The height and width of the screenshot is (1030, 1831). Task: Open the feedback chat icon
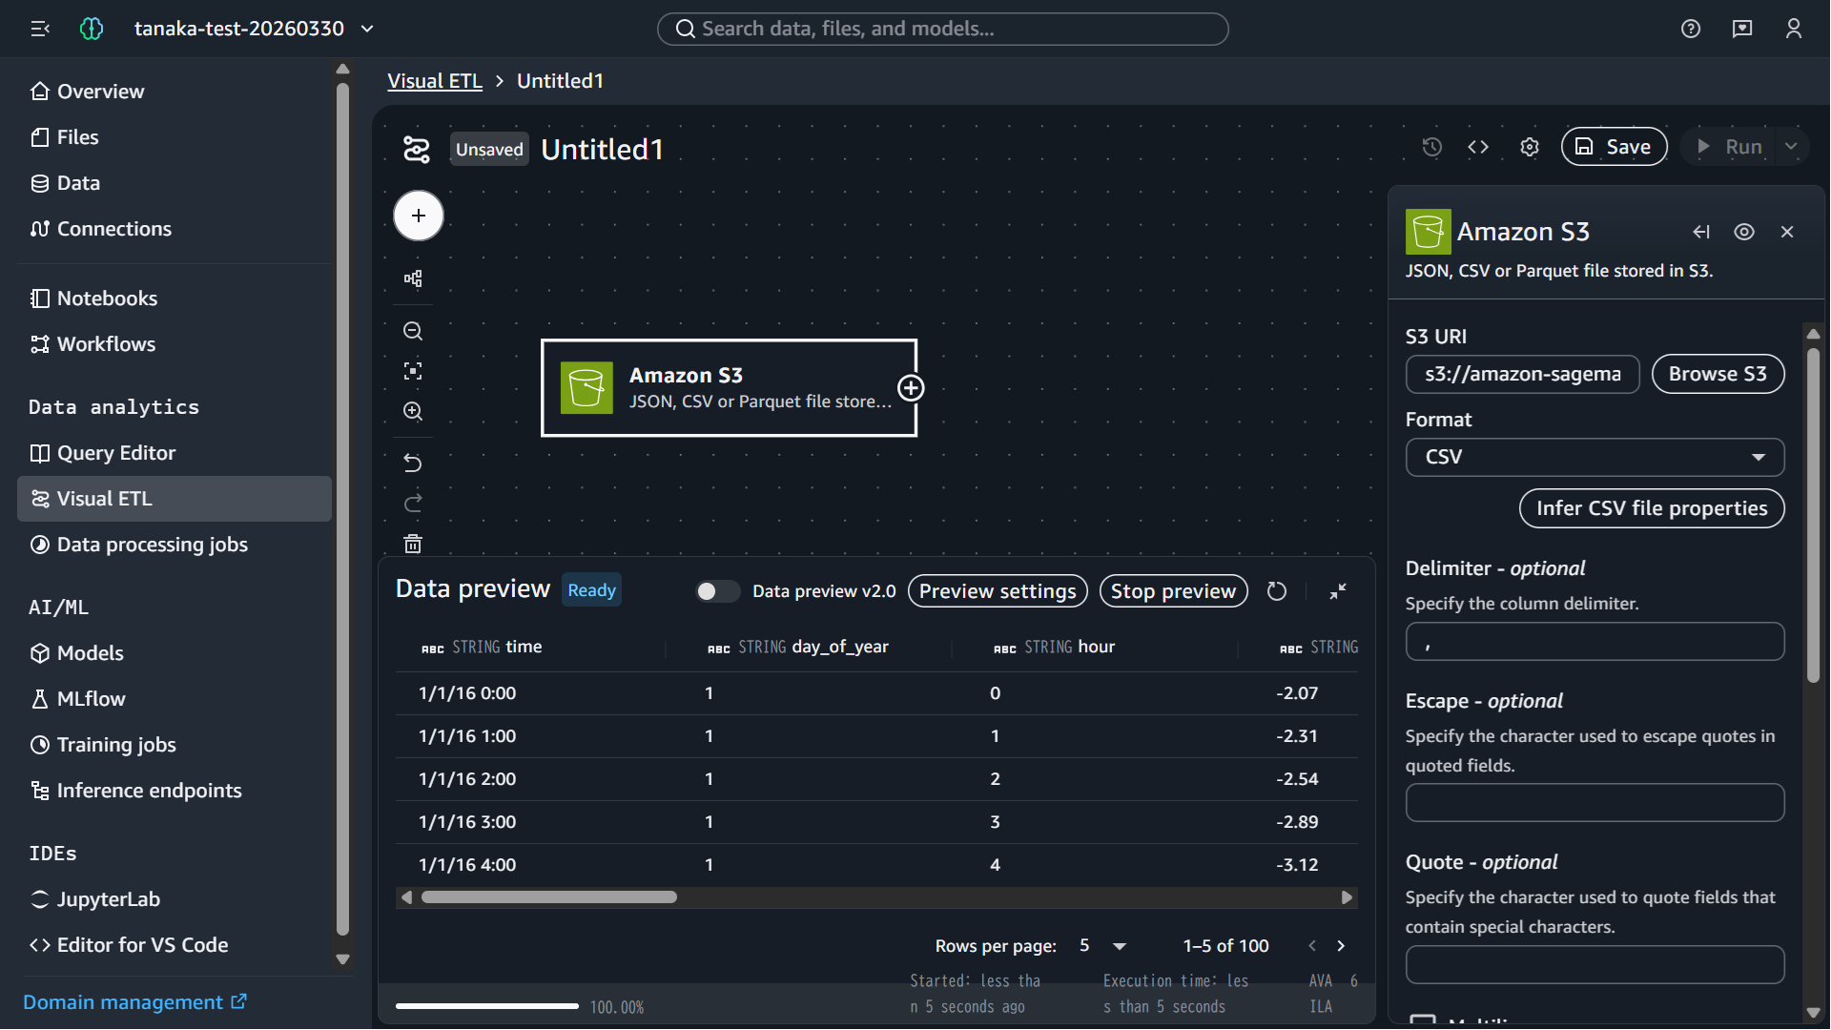tap(1742, 29)
